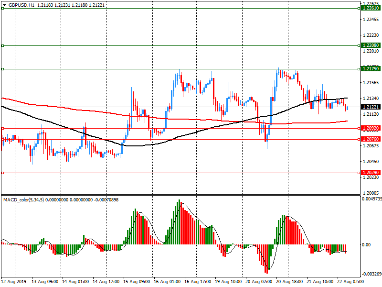
Task: Click the MACD_color(5,34,5) indicator label
Action: click(23, 199)
